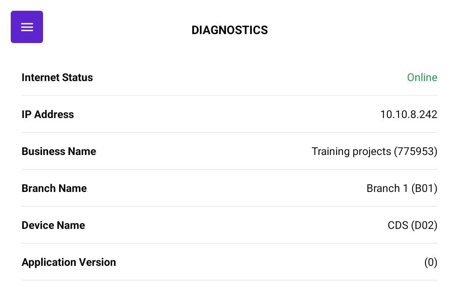Image resolution: width=459 pixels, height=287 pixels.
Task: Select the Application Version label
Action: pos(68,262)
